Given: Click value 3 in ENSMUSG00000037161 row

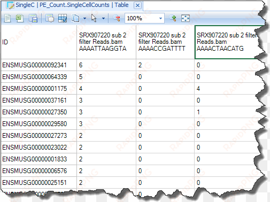Looking at the screenshot, I should click(x=81, y=100).
